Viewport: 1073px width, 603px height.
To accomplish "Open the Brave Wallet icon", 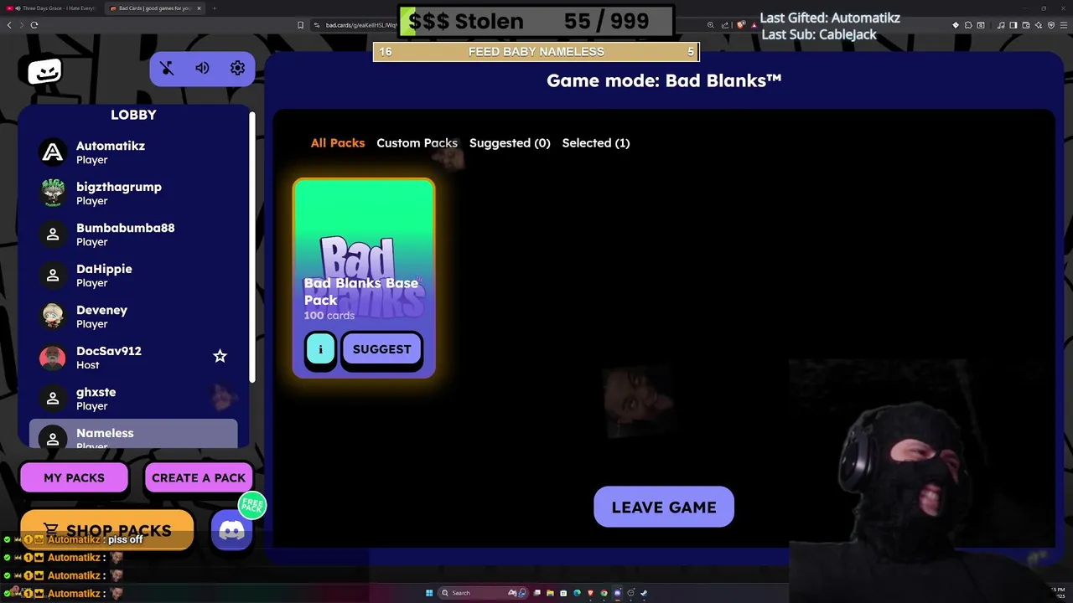I will (x=1026, y=25).
